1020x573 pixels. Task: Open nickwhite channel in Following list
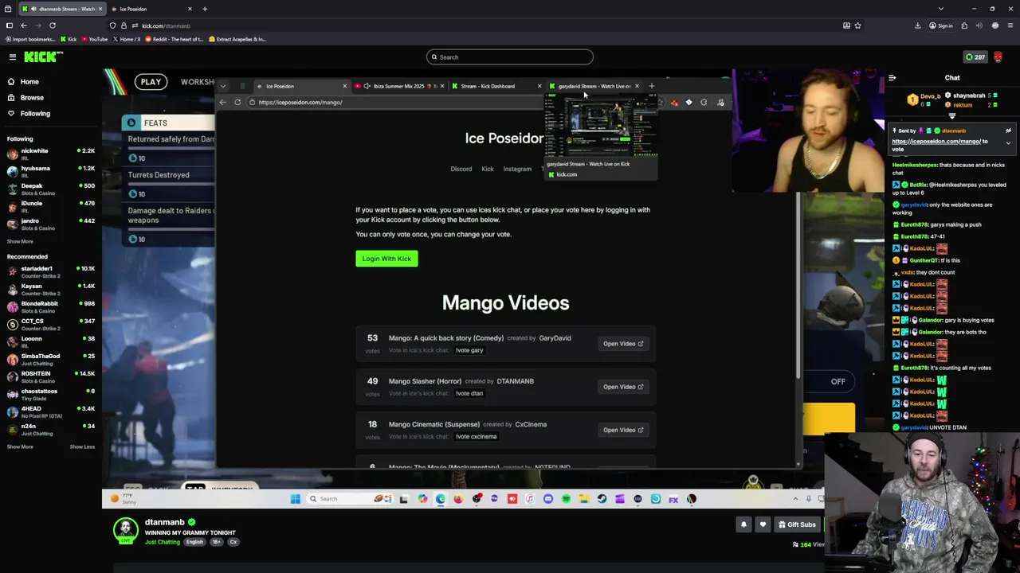[51, 154]
